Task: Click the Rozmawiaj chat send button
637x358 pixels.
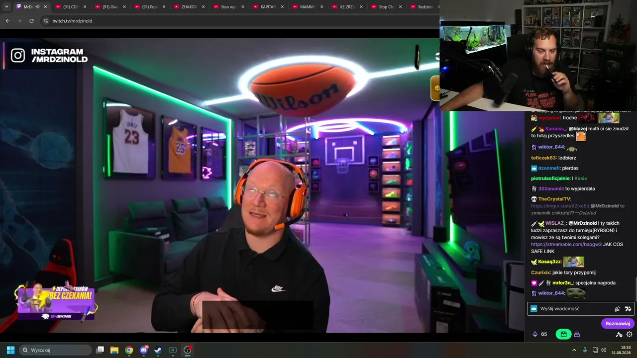Action: pos(618,324)
